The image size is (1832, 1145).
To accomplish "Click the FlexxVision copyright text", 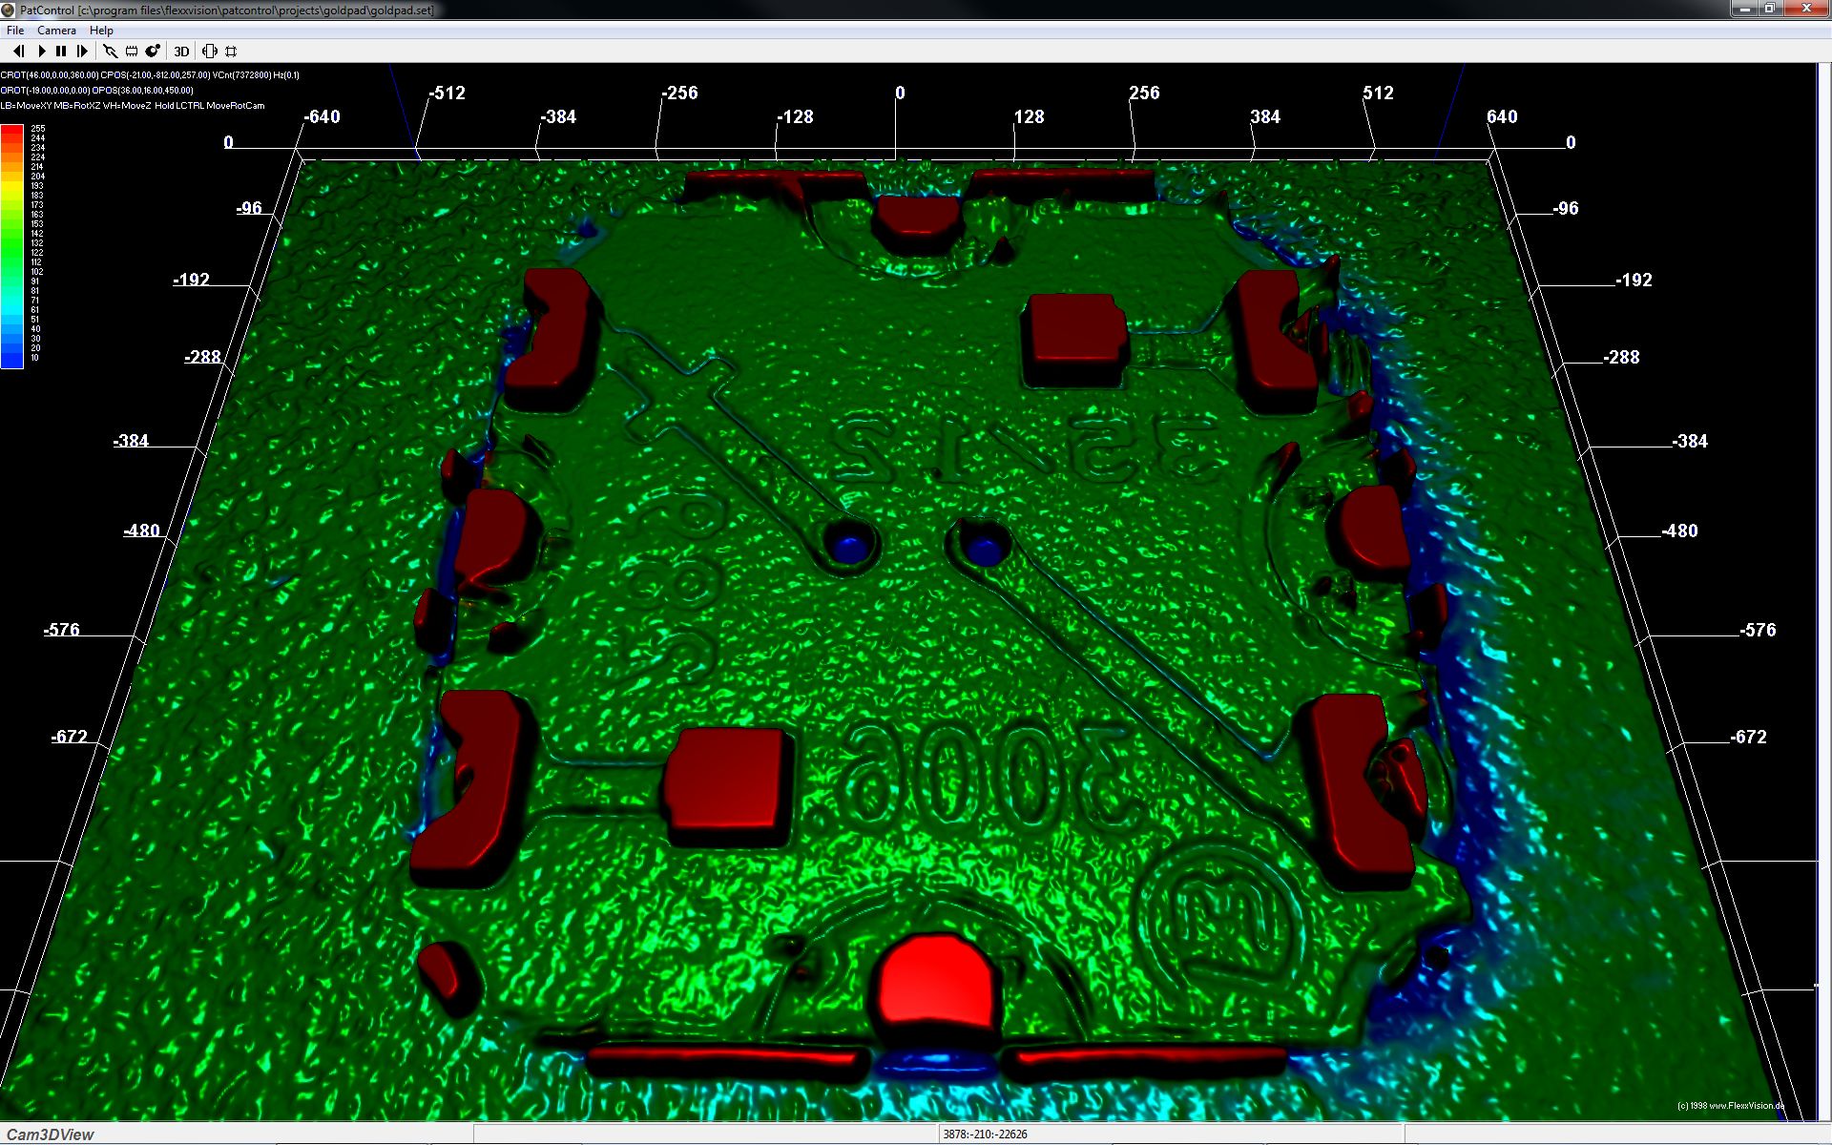I will tap(1731, 1106).
